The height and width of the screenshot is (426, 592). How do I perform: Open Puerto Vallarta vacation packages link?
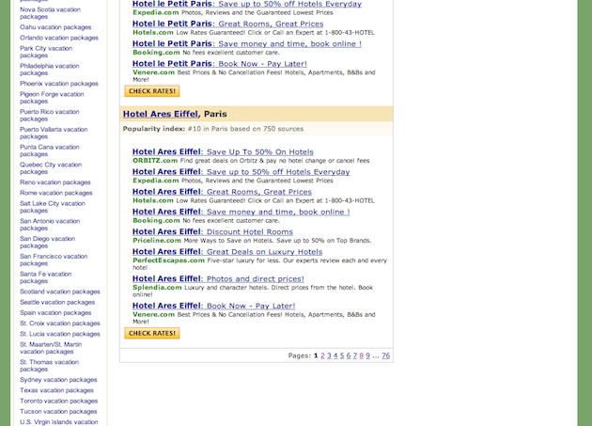pyautogui.click(x=54, y=133)
